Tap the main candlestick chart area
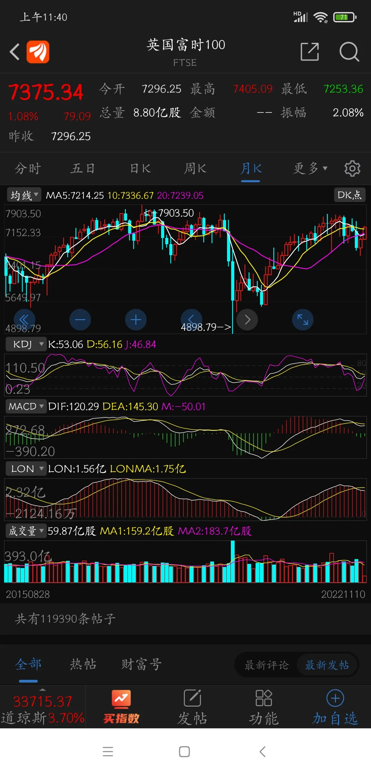The width and height of the screenshot is (371, 773). click(x=185, y=269)
